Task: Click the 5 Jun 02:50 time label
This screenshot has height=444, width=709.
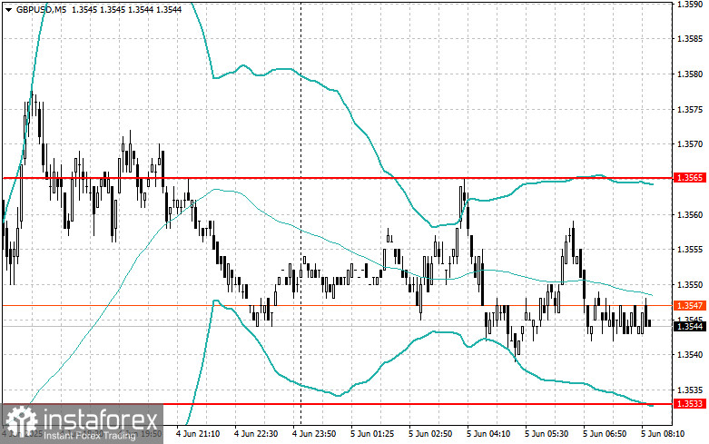Action: point(430,434)
